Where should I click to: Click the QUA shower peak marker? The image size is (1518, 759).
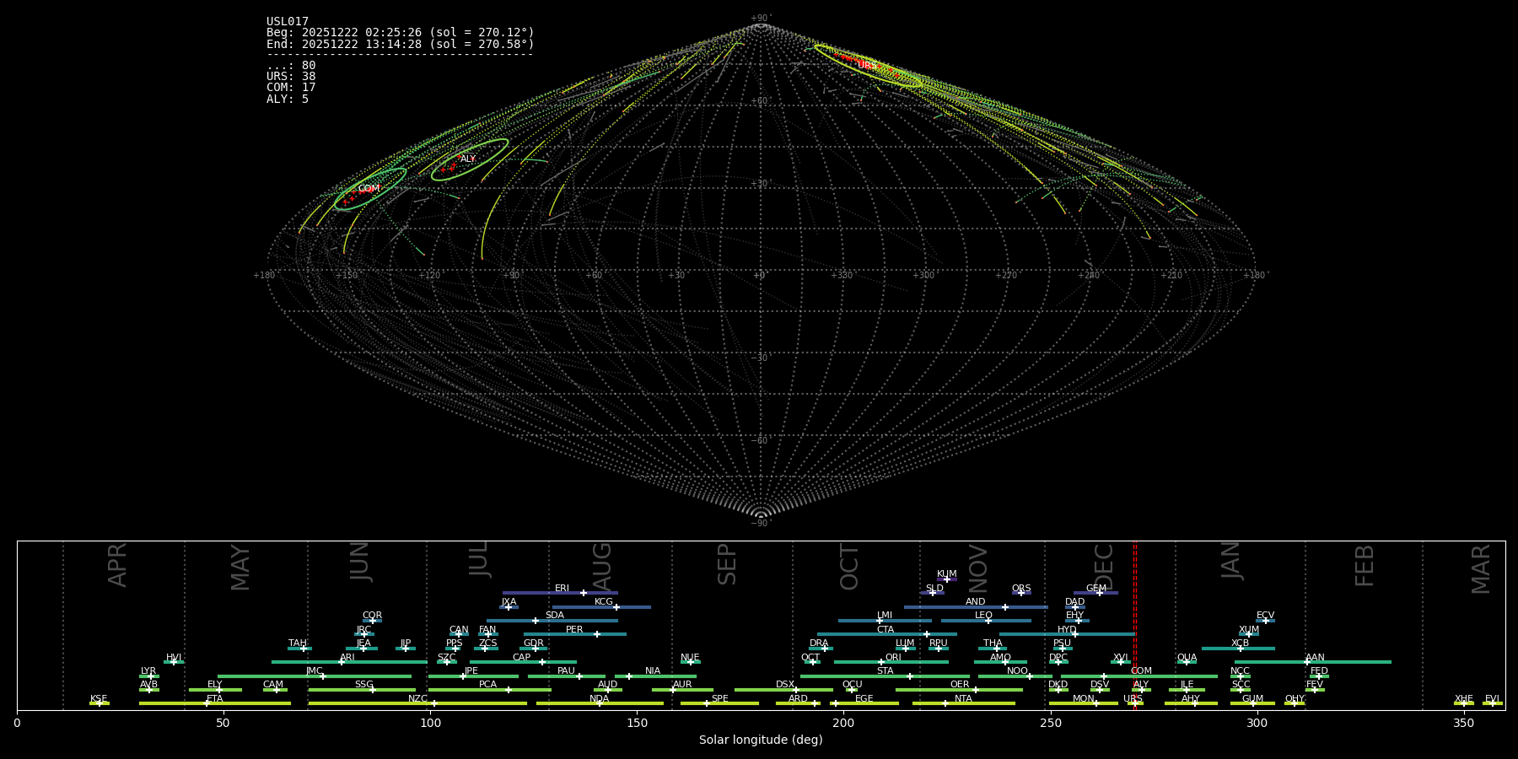coord(1187,662)
